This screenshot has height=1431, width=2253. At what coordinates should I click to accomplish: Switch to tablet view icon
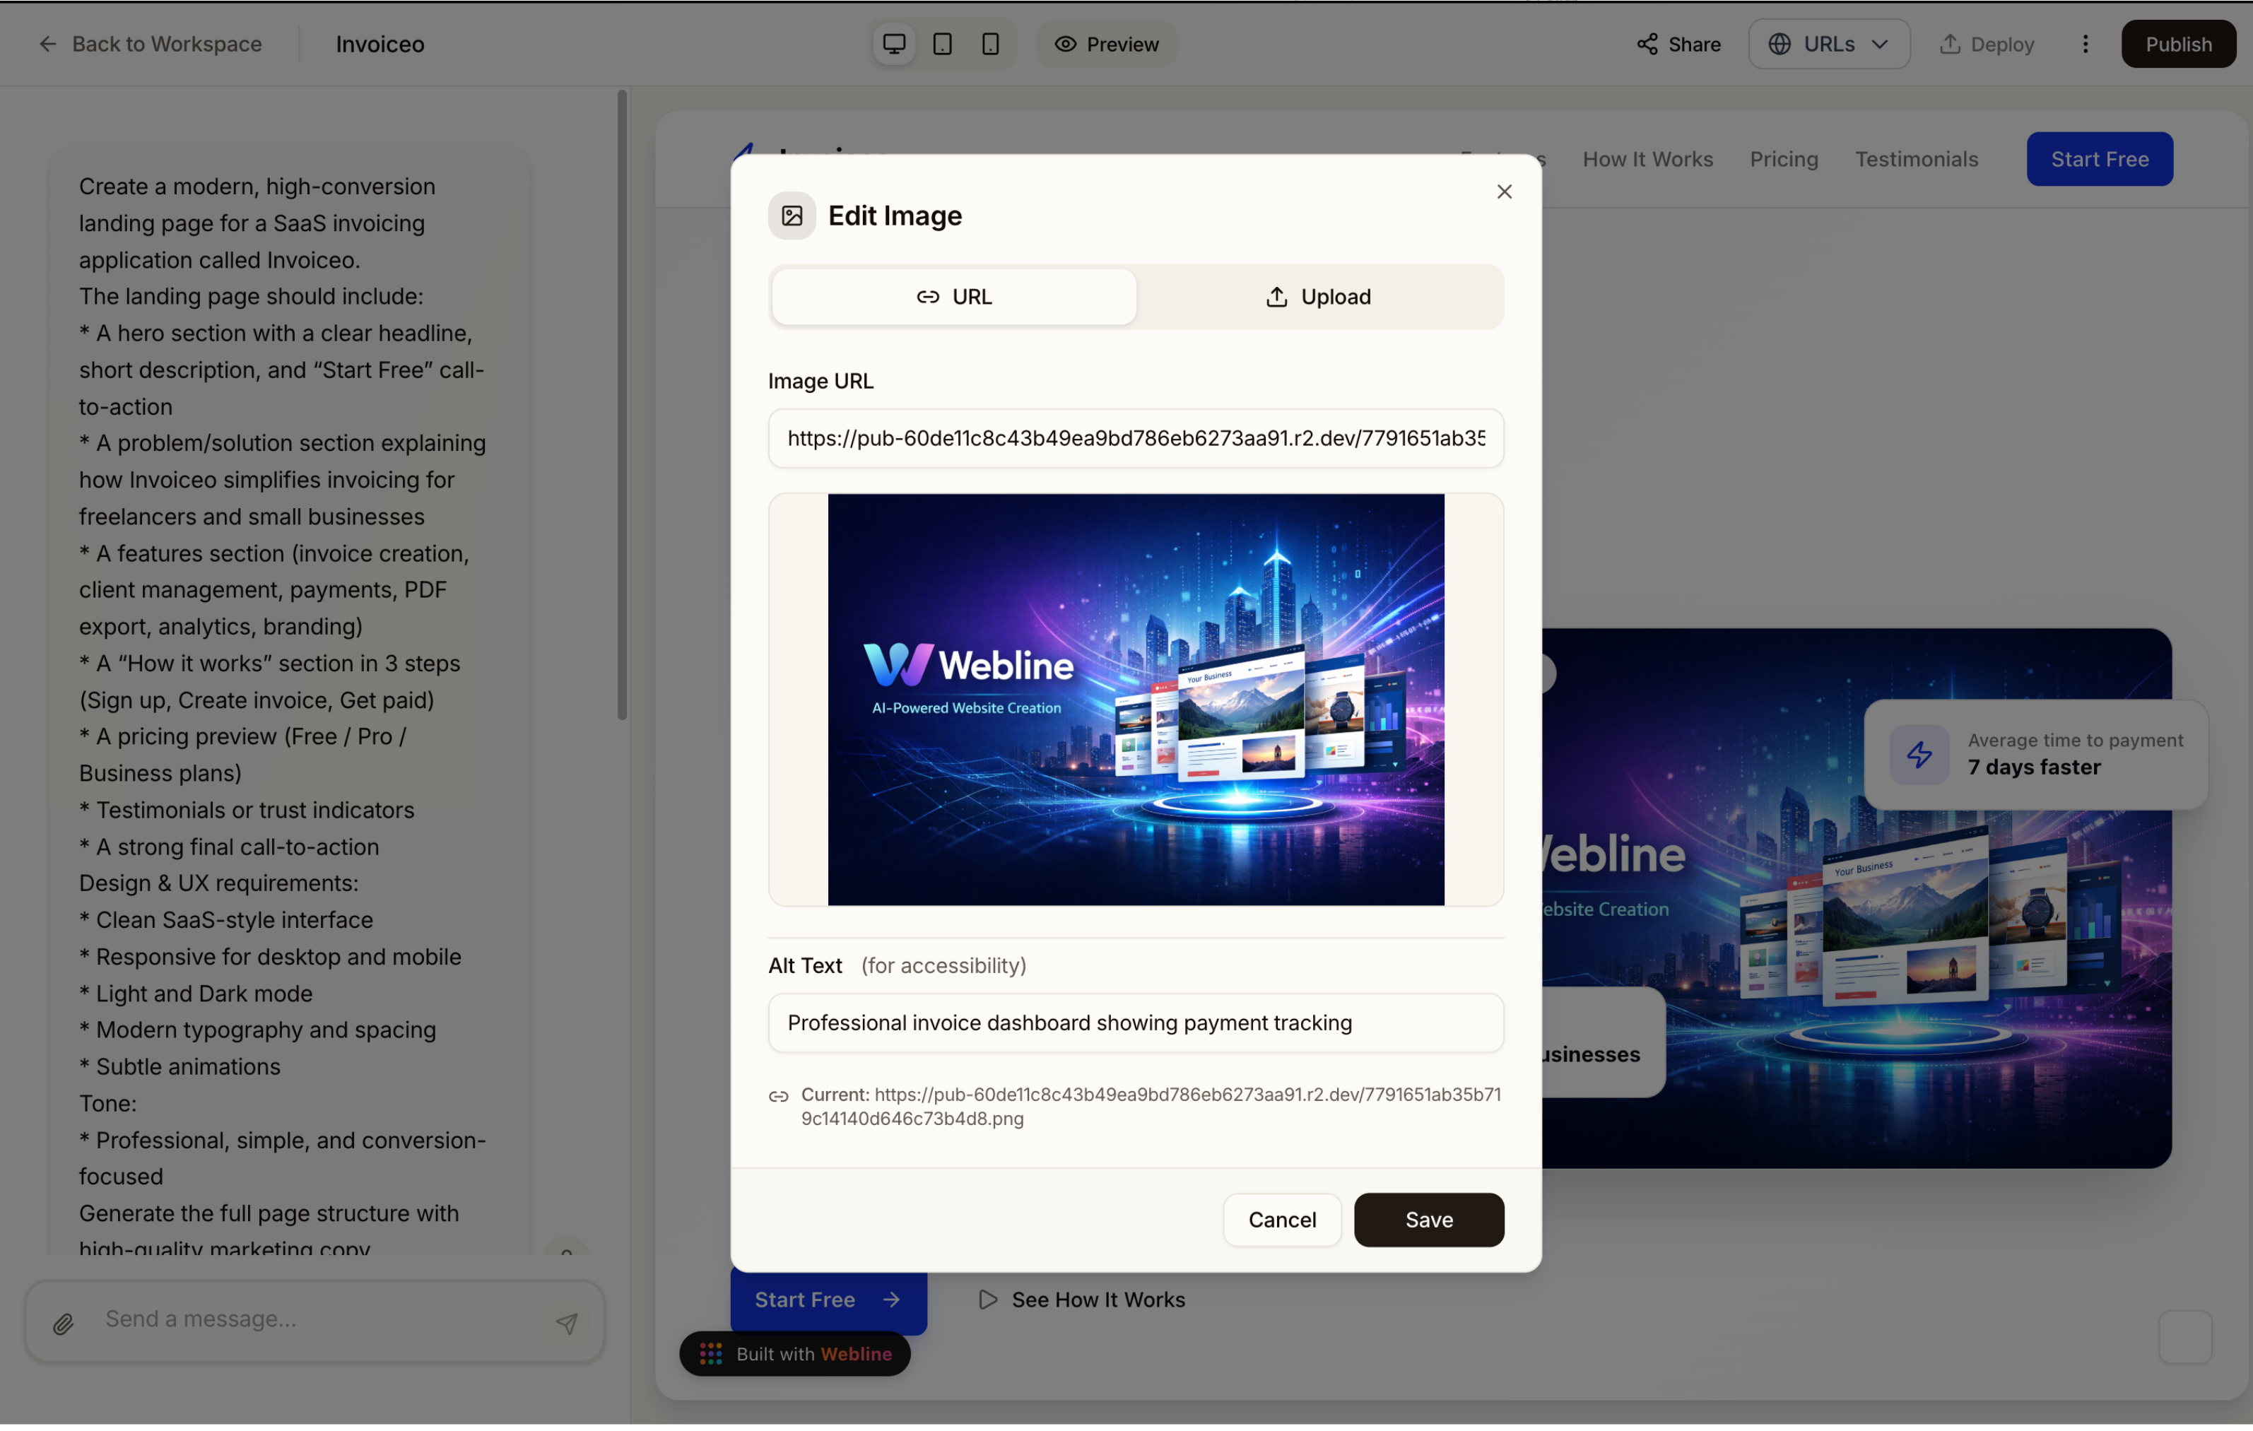click(x=942, y=44)
